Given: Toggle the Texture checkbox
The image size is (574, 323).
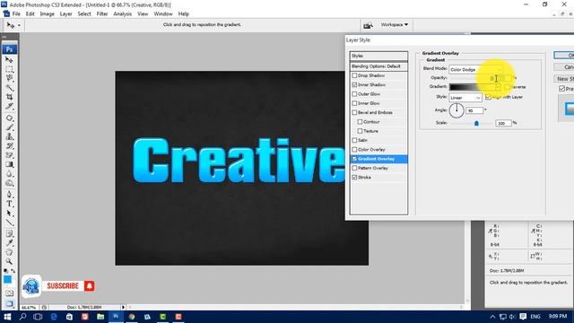Looking at the screenshot, I should point(360,131).
